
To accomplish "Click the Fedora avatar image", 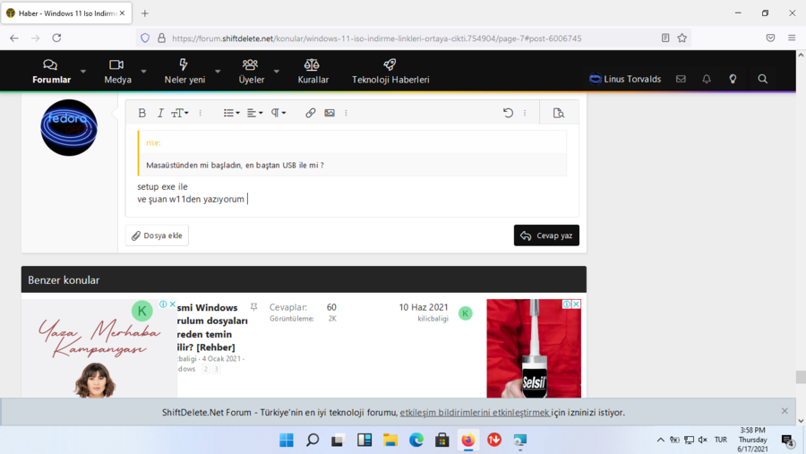I will tap(69, 127).
